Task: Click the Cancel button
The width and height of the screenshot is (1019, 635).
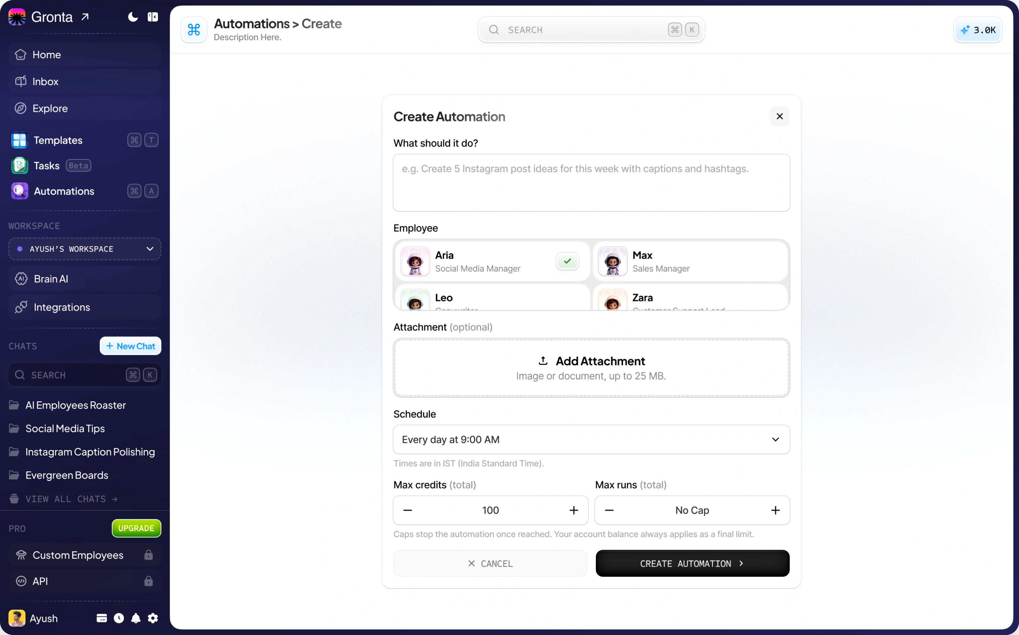Action: click(x=490, y=564)
